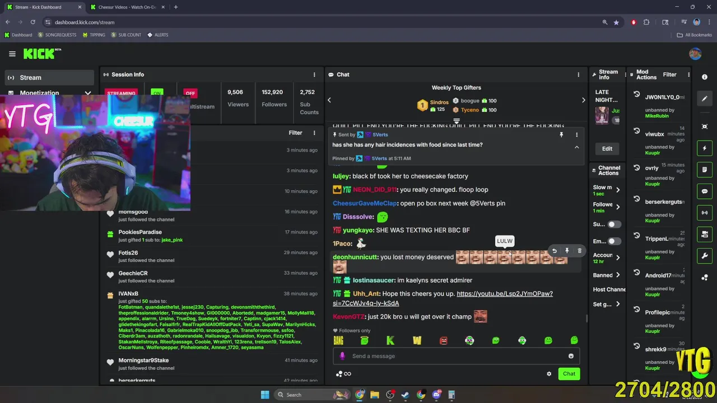Toggle the Su... subscribers-only switch

click(614, 224)
